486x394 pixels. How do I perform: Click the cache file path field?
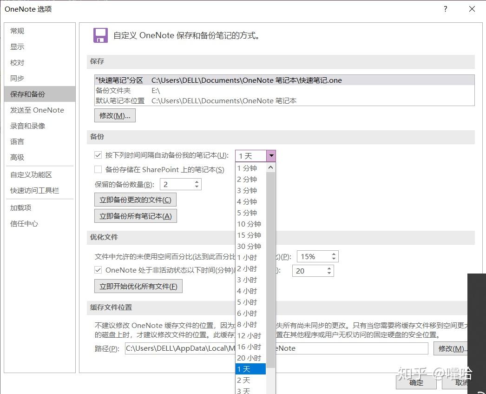tap(276, 348)
